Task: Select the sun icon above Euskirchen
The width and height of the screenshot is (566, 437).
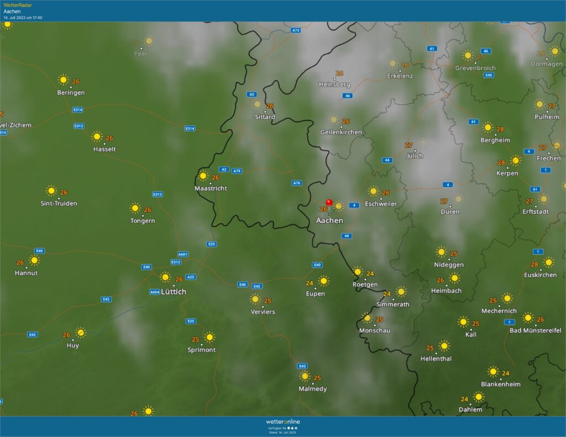Action: [548, 262]
